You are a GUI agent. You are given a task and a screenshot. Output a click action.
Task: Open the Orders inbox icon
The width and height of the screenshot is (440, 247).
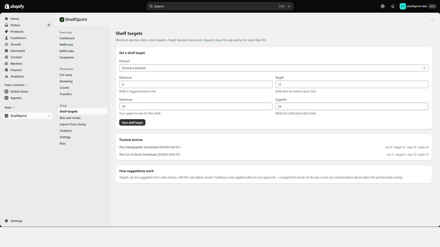[6, 25]
